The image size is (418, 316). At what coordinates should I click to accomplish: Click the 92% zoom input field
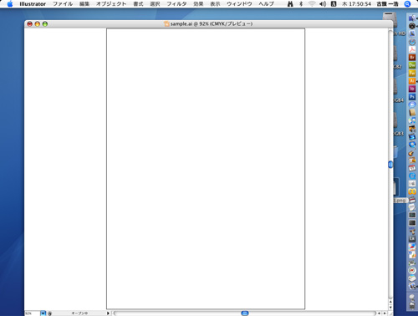pos(33,313)
